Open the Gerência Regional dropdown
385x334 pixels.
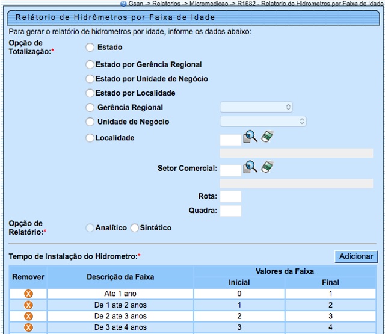pos(256,107)
